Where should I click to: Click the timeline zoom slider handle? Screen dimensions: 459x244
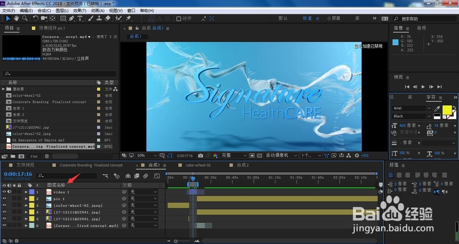pyautogui.click(x=176, y=241)
